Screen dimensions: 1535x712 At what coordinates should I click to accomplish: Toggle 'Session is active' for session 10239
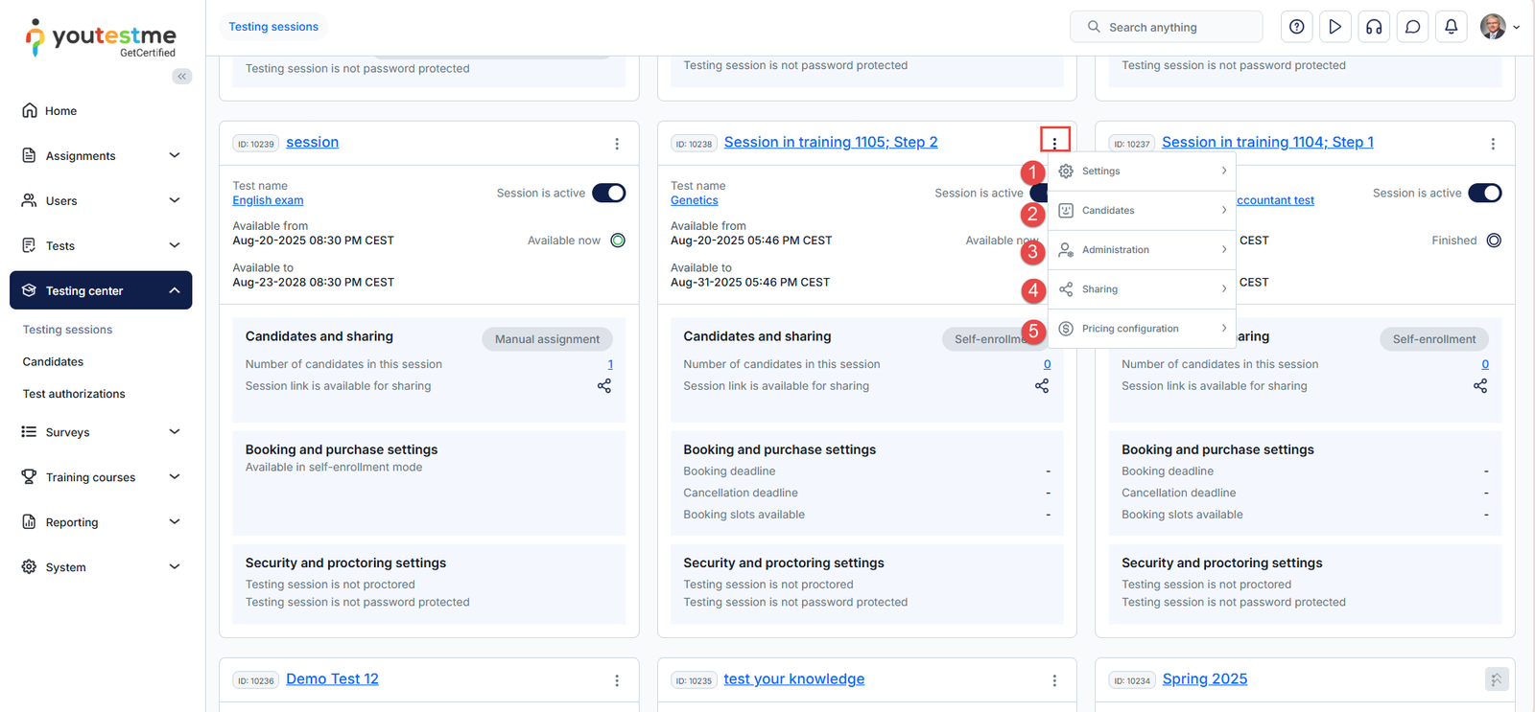click(x=608, y=193)
